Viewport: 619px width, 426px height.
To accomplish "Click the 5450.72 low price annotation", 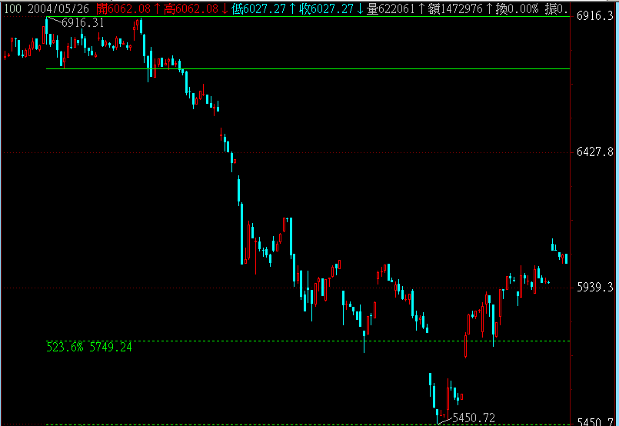I will coord(474,418).
